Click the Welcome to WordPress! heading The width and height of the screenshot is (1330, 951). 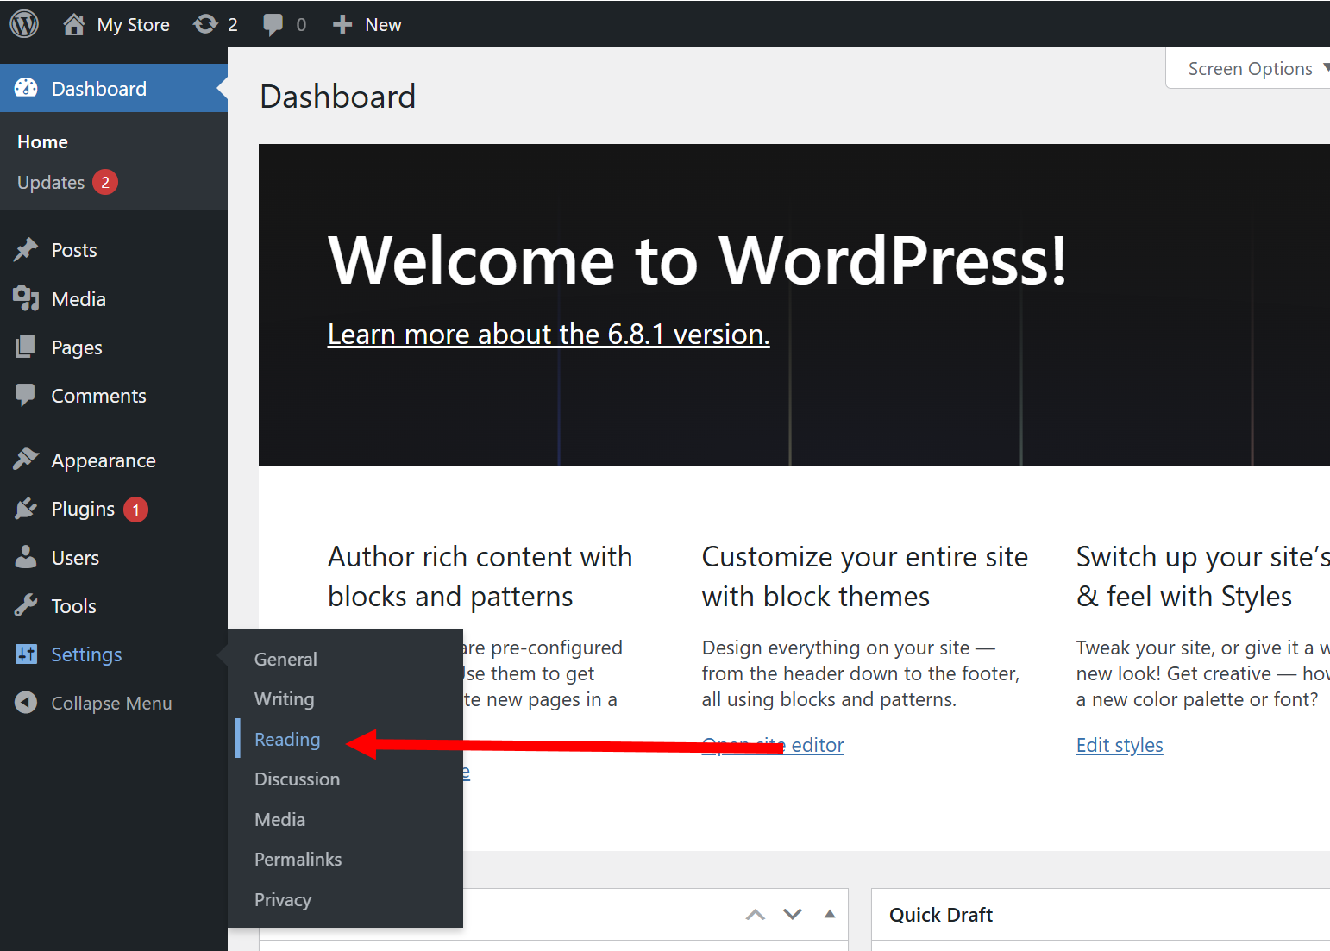pos(698,260)
